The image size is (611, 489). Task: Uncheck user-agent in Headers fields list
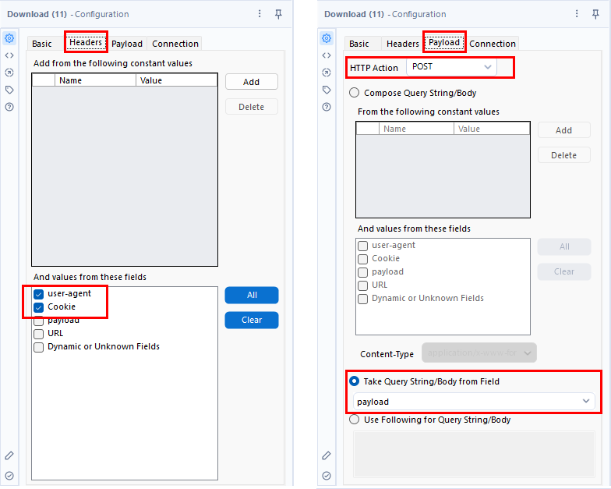click(x=39, y=294)
